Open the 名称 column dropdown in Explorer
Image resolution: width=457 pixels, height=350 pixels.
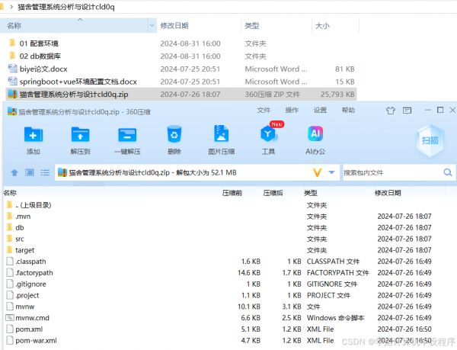(x=152, y=26)
